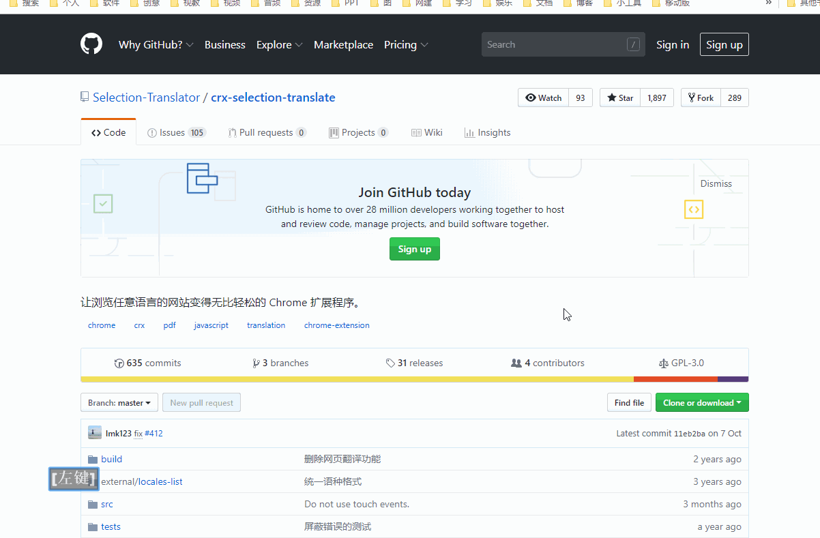Click the chrome topic tag

[102, 325]
